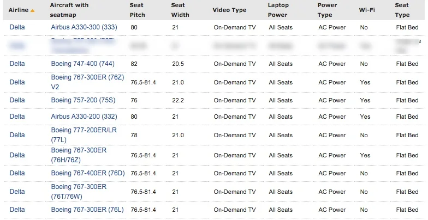Select 'Flat Bed' in the 767-300ER (76L) row

tap(407, 210)
